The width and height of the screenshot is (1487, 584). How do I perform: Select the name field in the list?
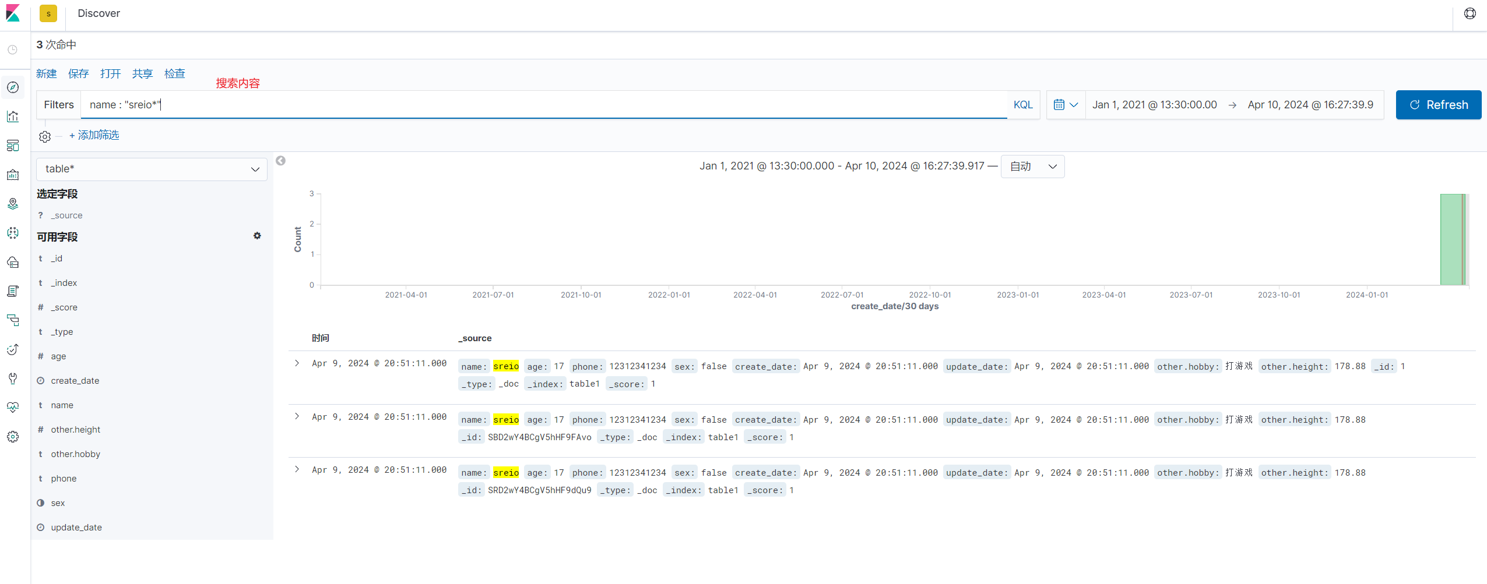(x=62, y=405)
